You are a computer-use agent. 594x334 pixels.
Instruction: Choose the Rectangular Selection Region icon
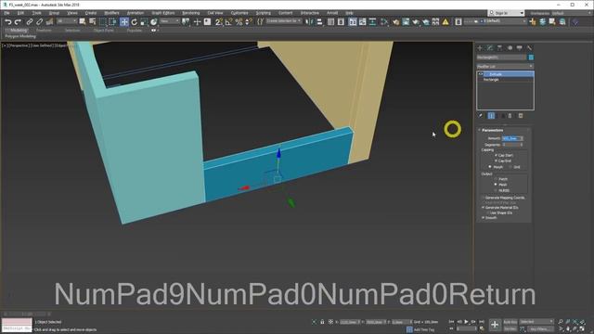(x=103, y=22)
